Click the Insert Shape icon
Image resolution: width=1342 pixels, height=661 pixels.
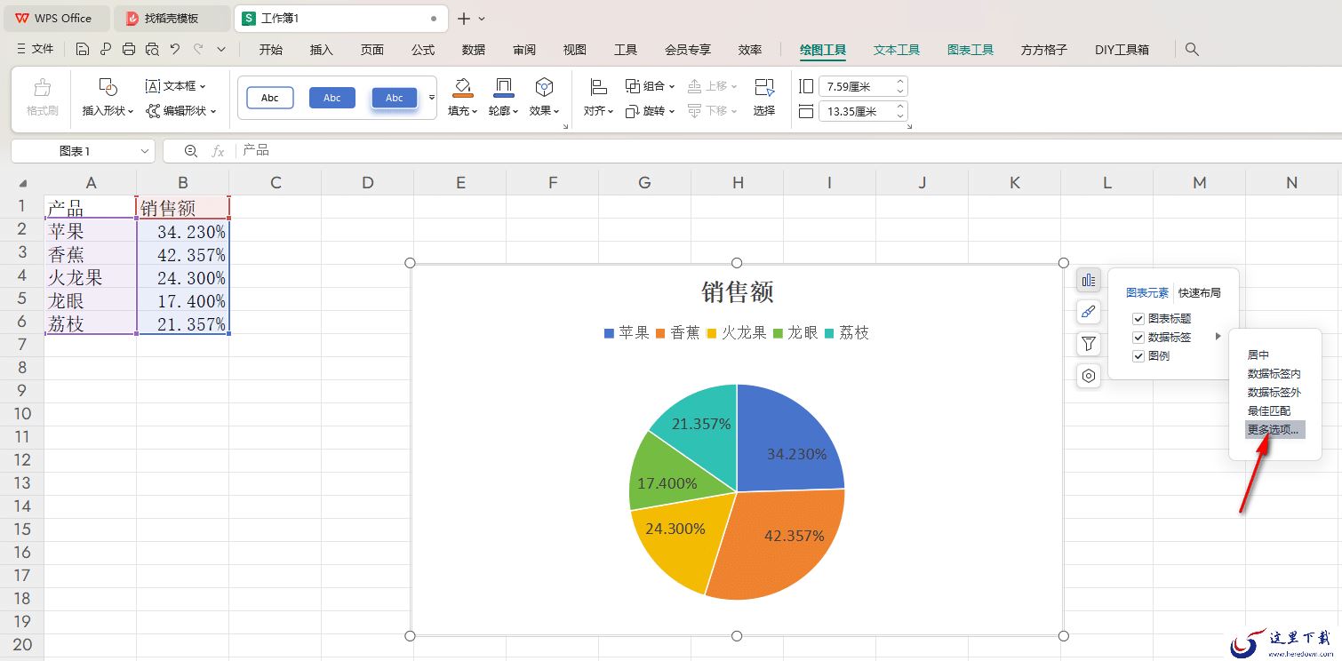(x=108, y=87)
